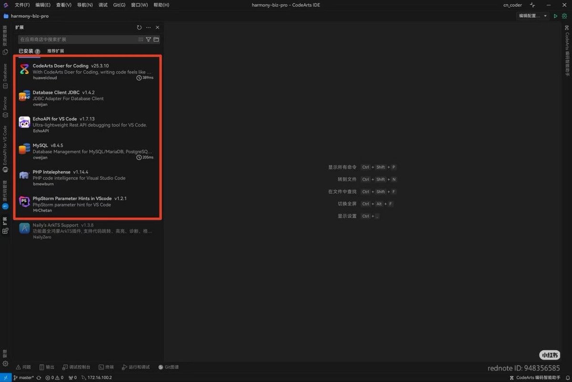Open the 扩展 extensions sidebar view
The width and height of the screenshot is (572, 382).
click(x=5, y=225)
